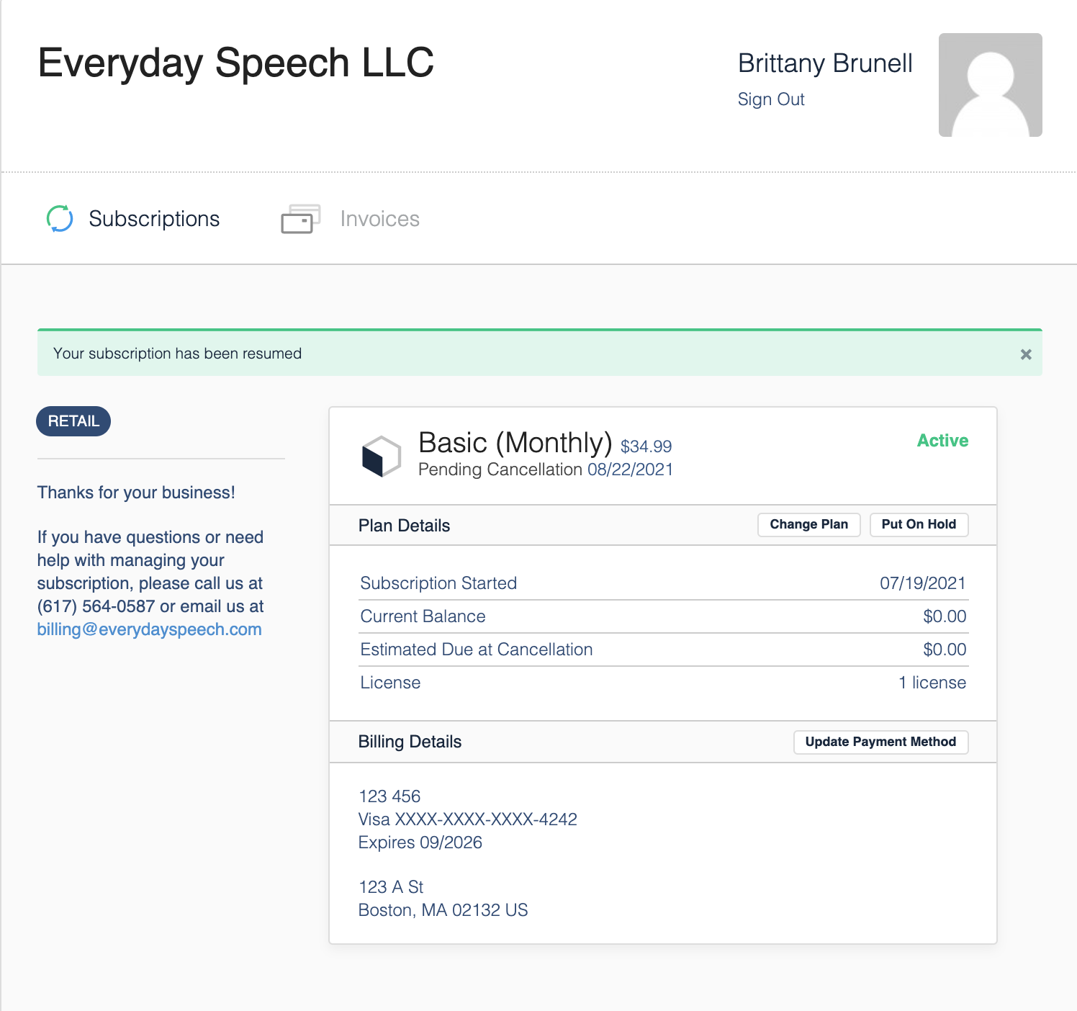Click the Sign Out link
Image resolution: width=1077 pixels, height=1011 pixels.
click(x=771, y=99)
